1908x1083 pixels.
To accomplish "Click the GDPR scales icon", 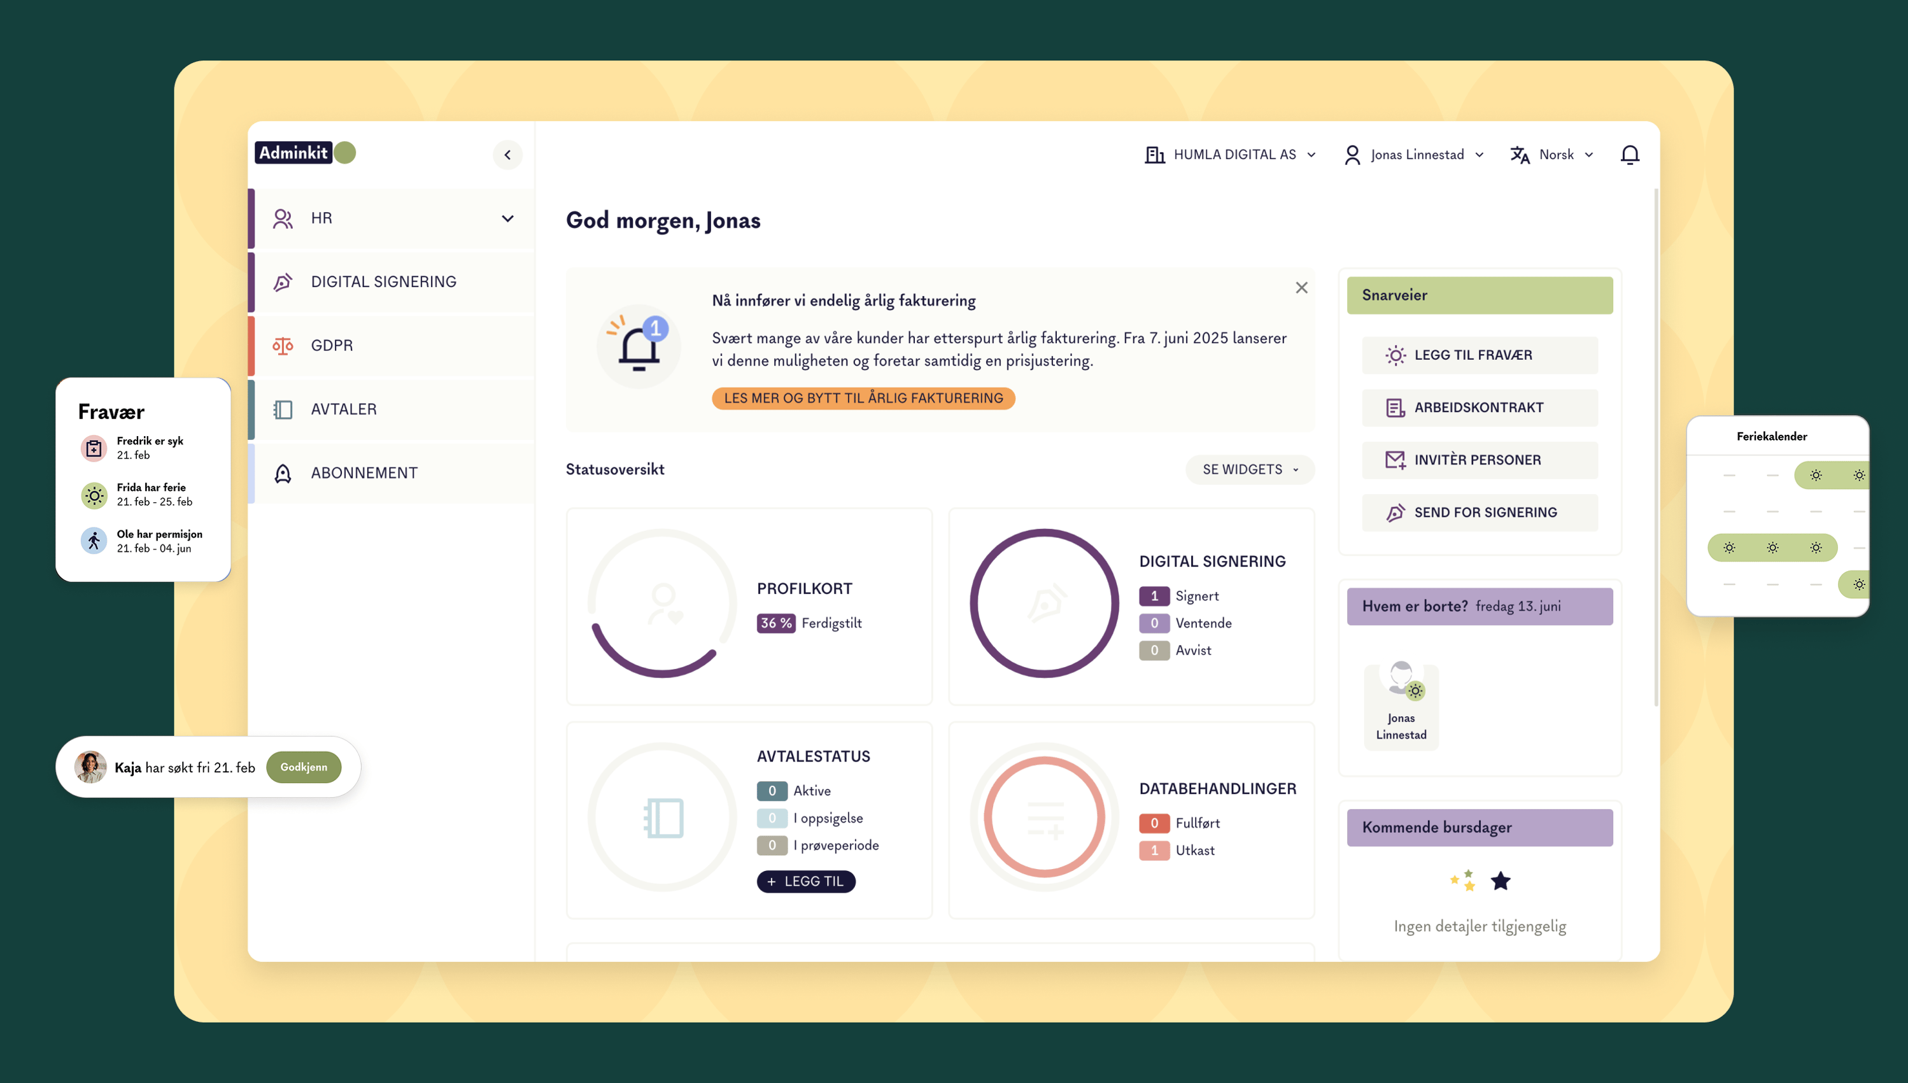I will [x=283, y=345].
